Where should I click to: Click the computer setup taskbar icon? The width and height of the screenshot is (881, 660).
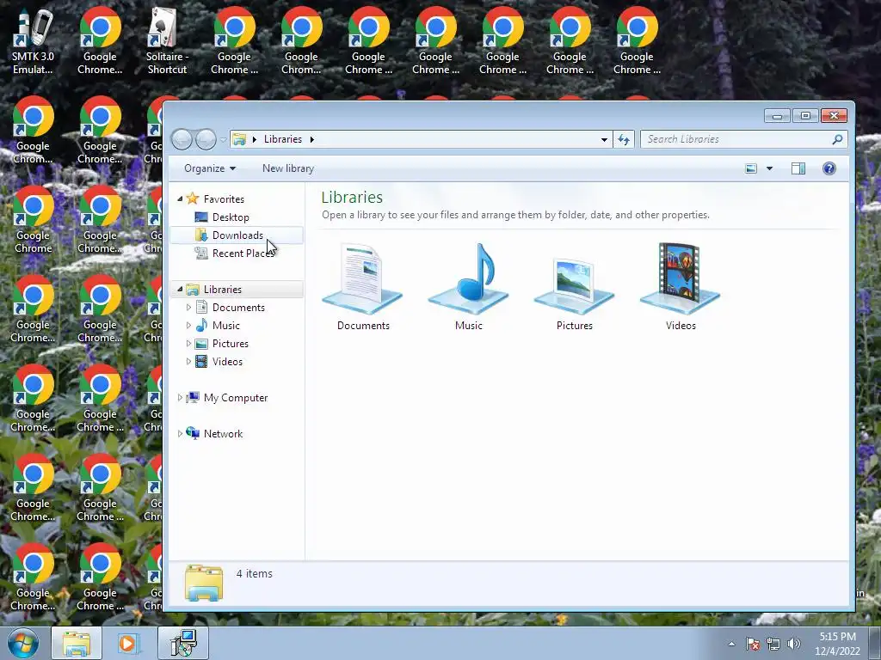[183, 643]
